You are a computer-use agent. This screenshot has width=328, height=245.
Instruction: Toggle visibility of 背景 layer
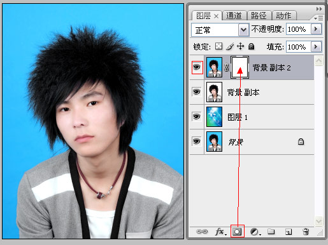click(x=197, y=141)
